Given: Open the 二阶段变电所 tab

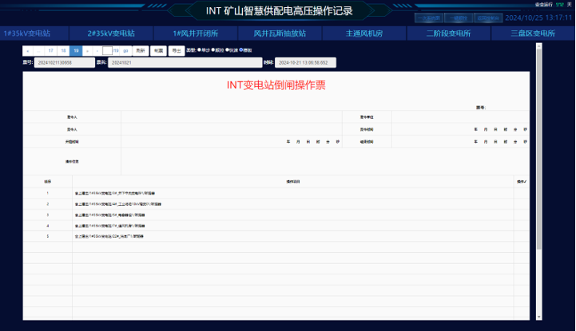Looking at the screenshot, I should tap(448, 33).
